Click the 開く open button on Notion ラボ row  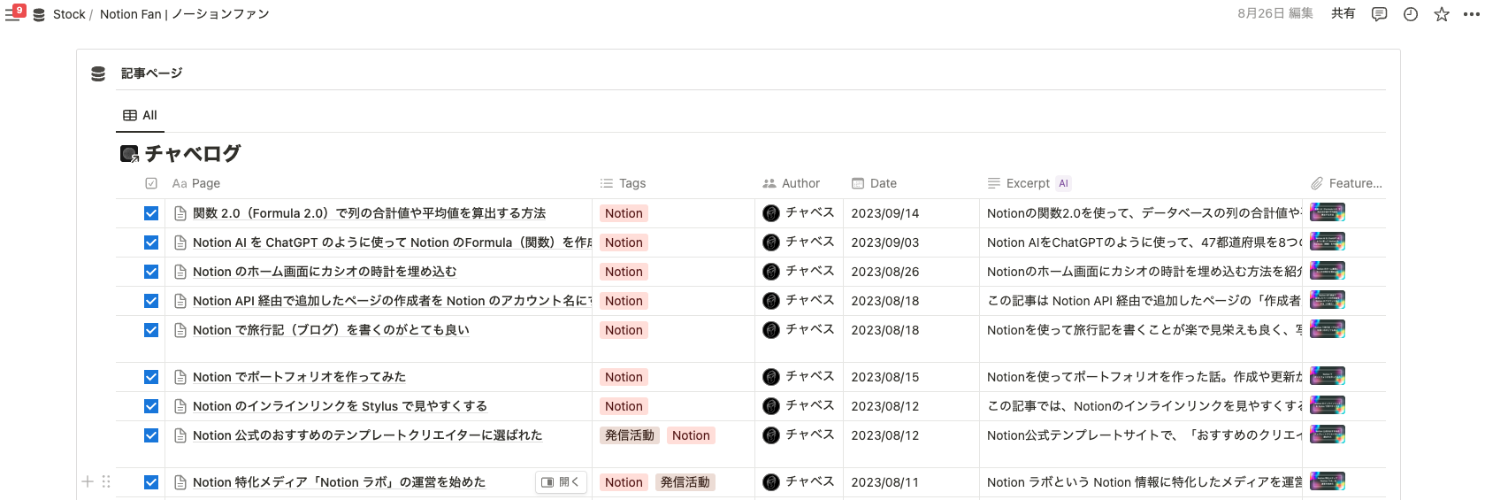coord(561,482)
